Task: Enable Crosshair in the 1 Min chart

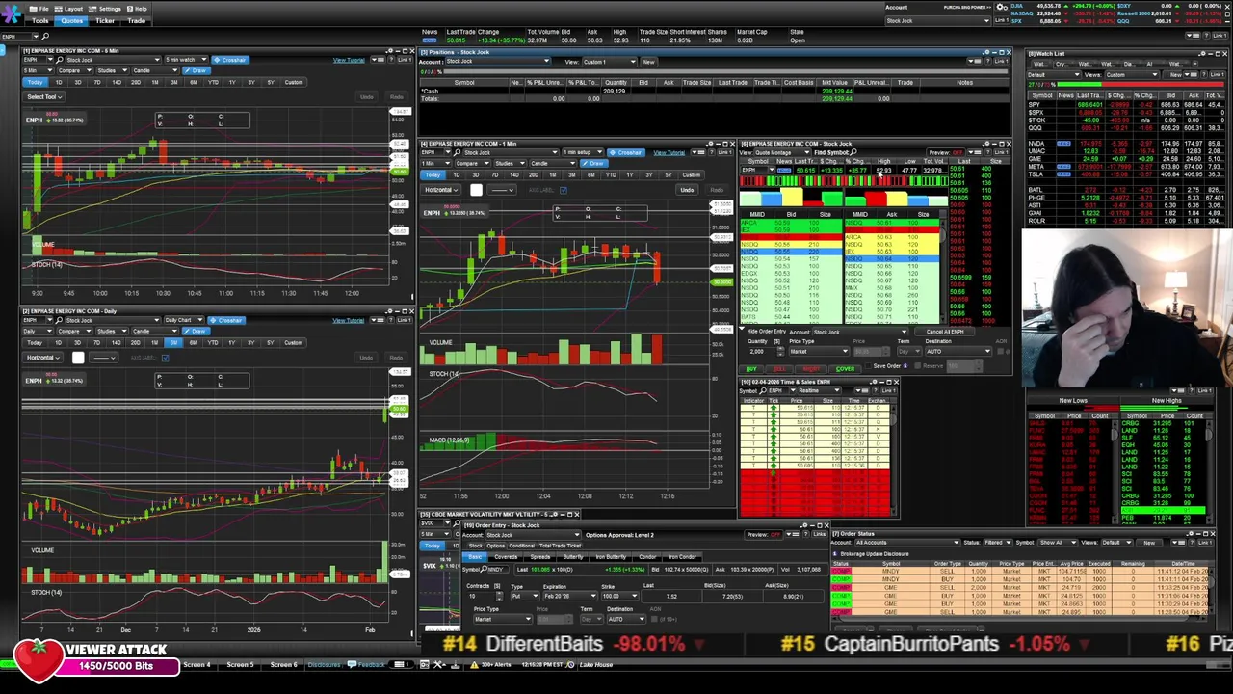Action: click(x=627, y=152)
